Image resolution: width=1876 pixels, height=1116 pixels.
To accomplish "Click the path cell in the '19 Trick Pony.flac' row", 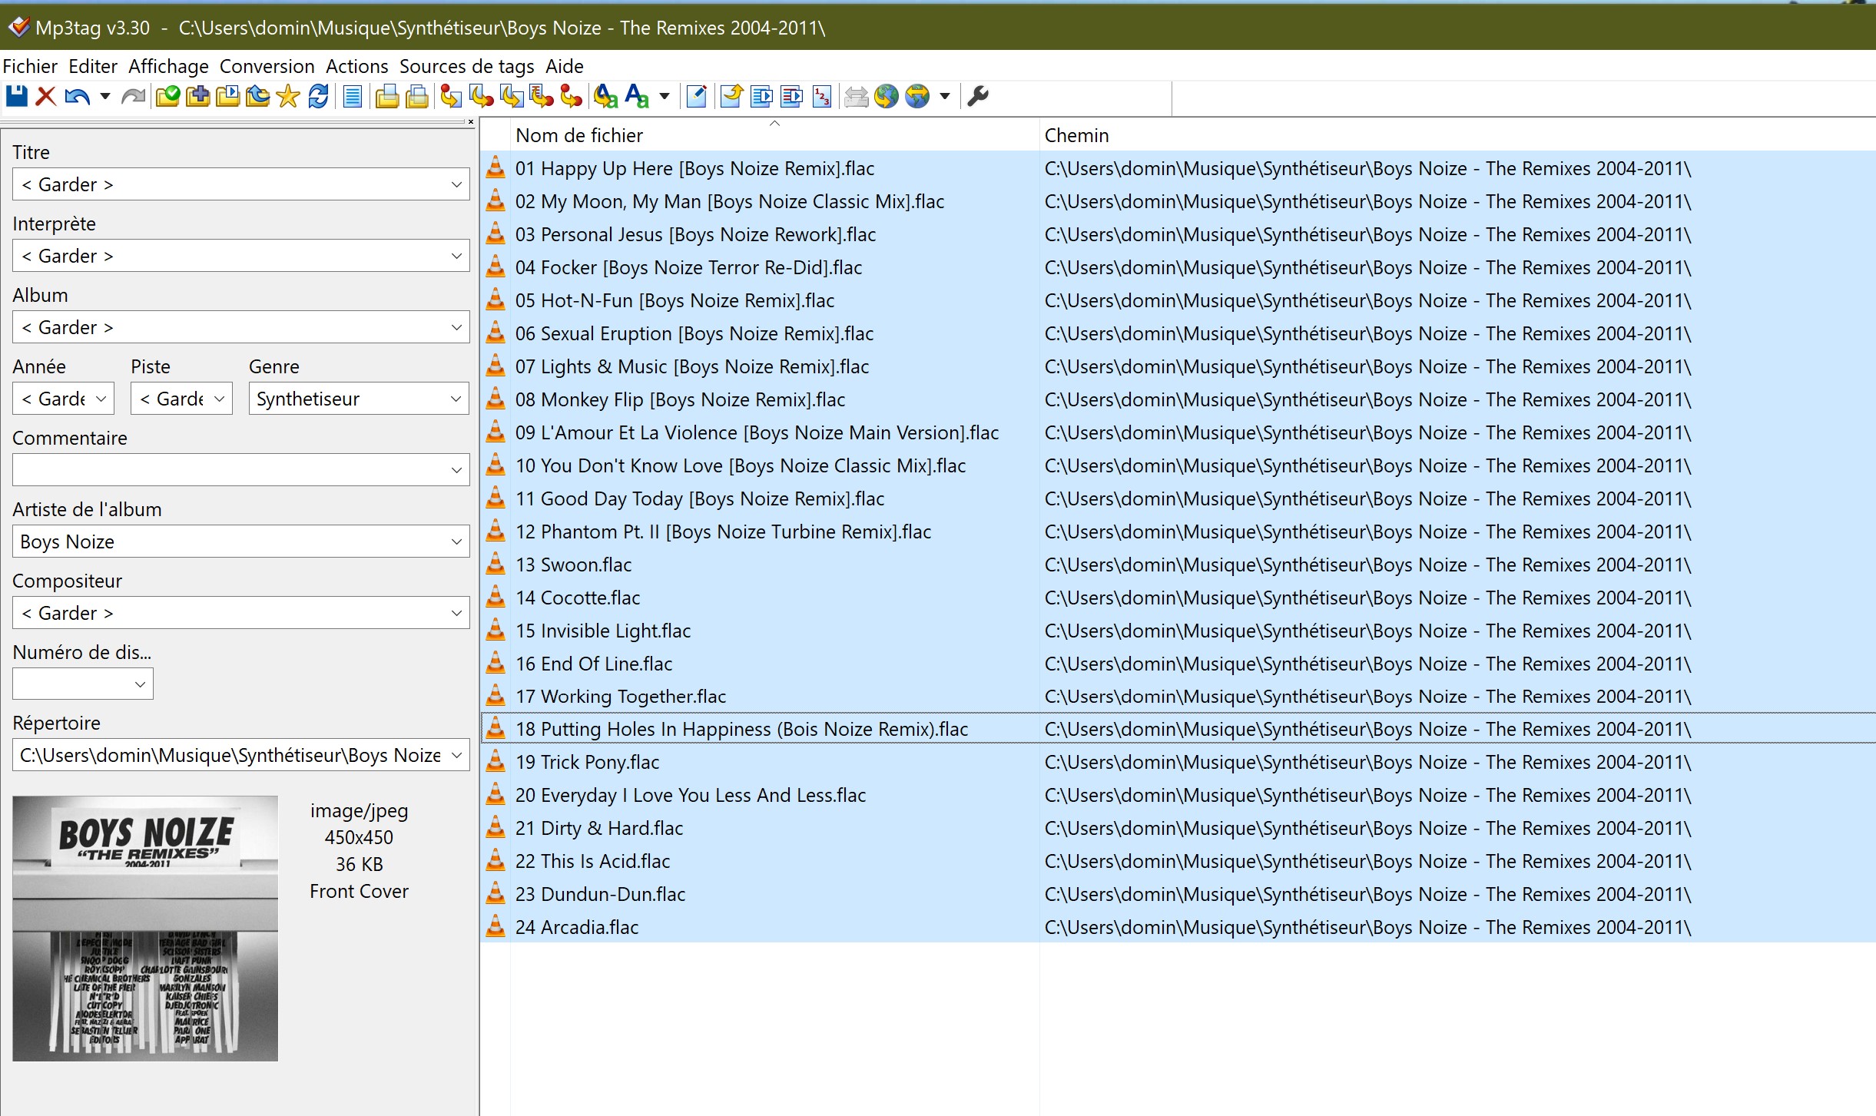I will (x=1367, y=762).
